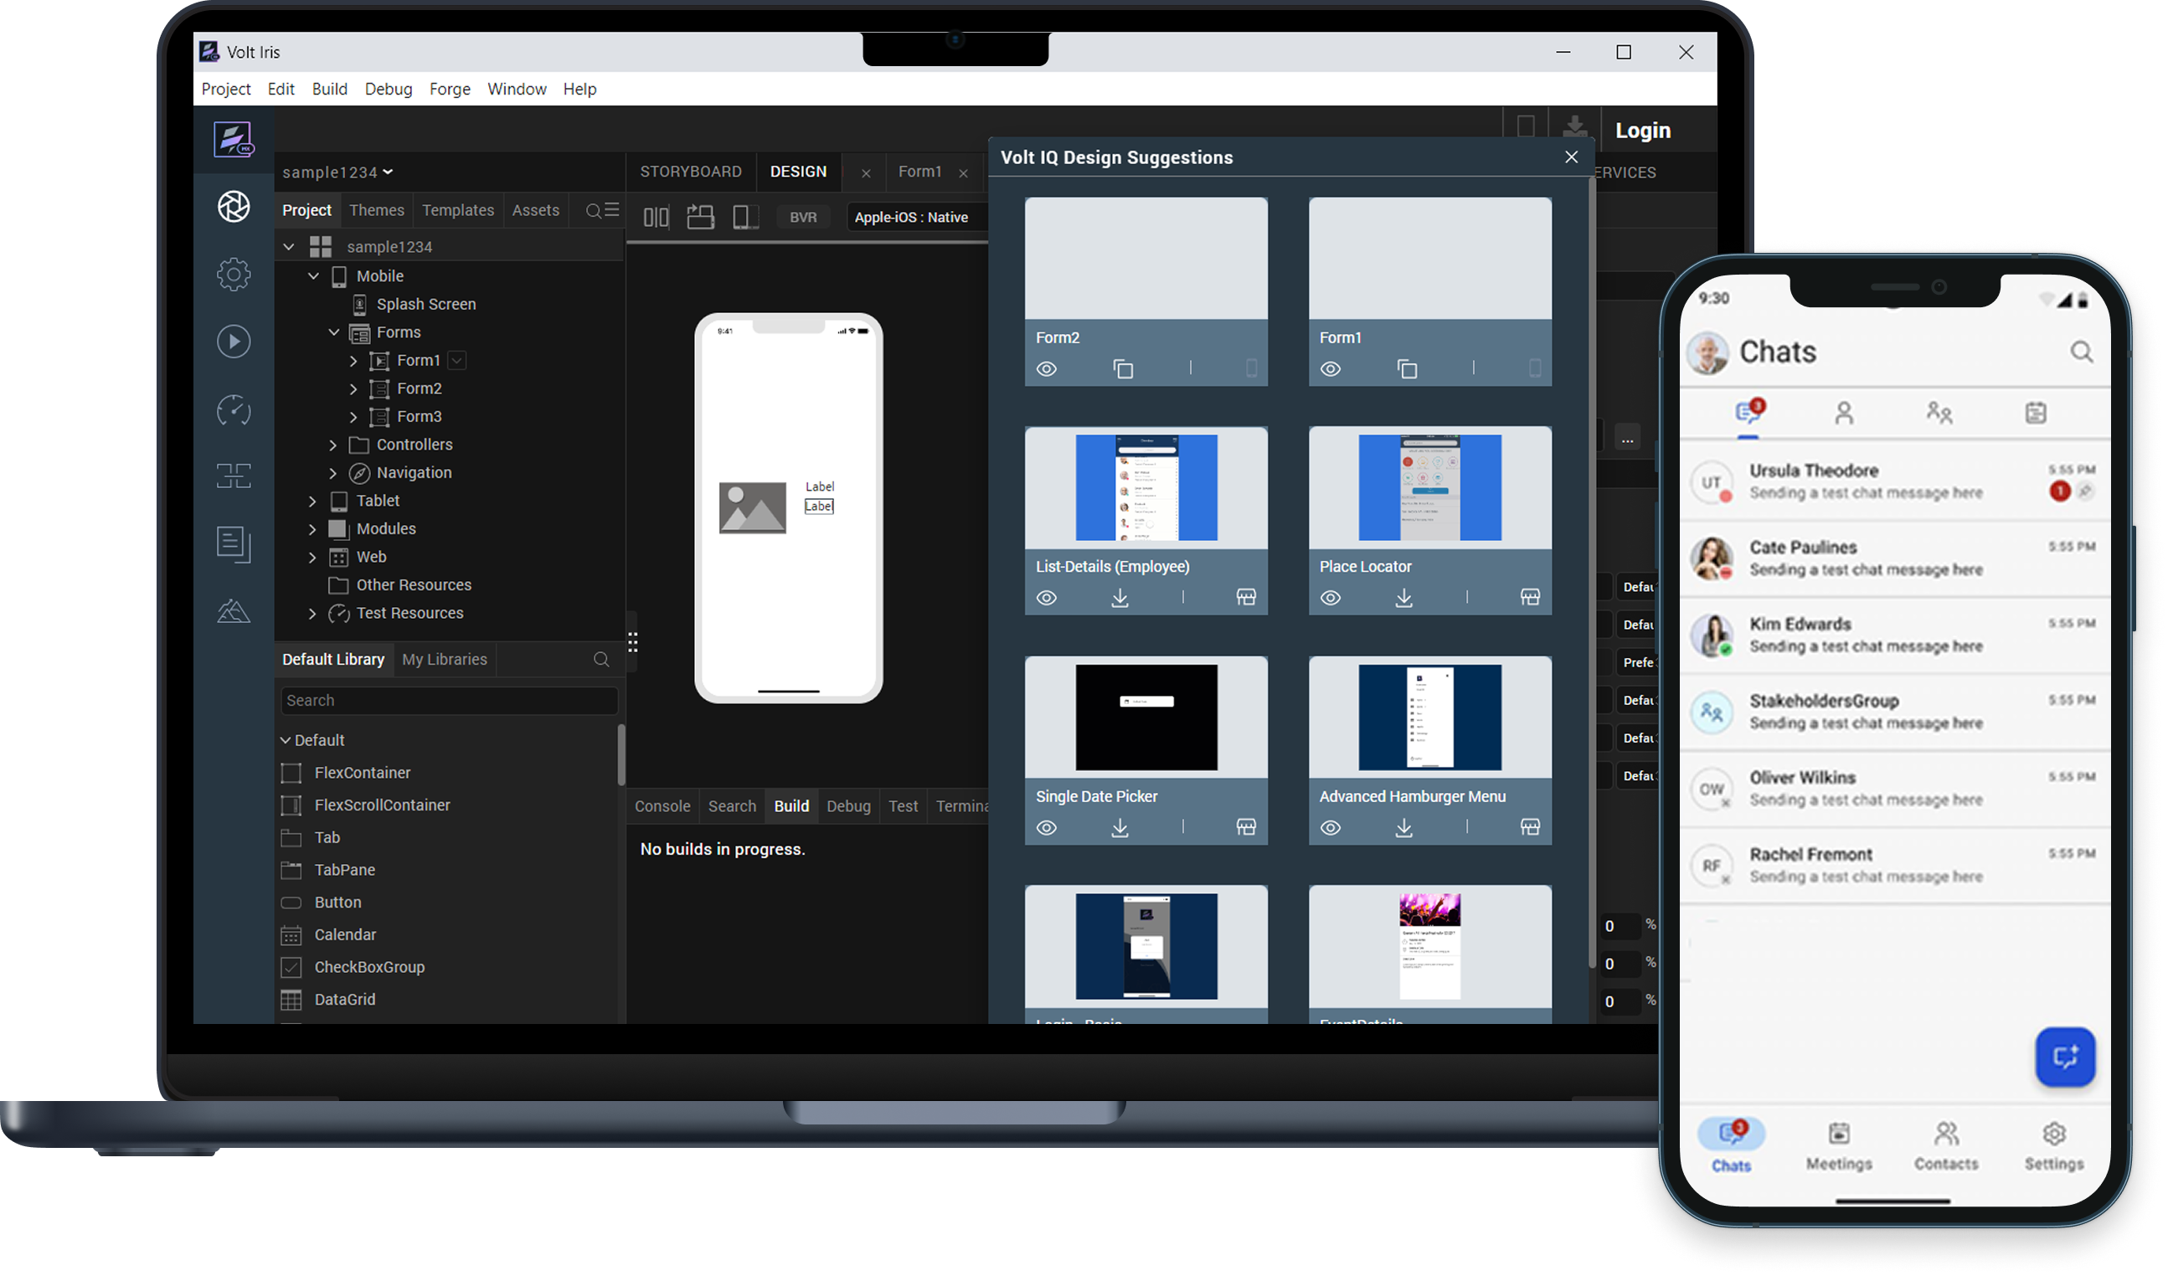The height and width of the screenshot is (1276, 2168).
Task: Click the play/run icon in left sidebar
Action: click(233, 342)
